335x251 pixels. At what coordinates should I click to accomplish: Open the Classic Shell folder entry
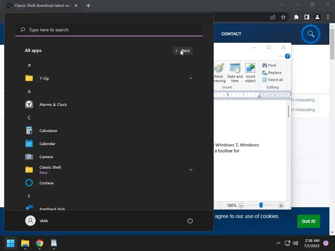pos(109,170)
